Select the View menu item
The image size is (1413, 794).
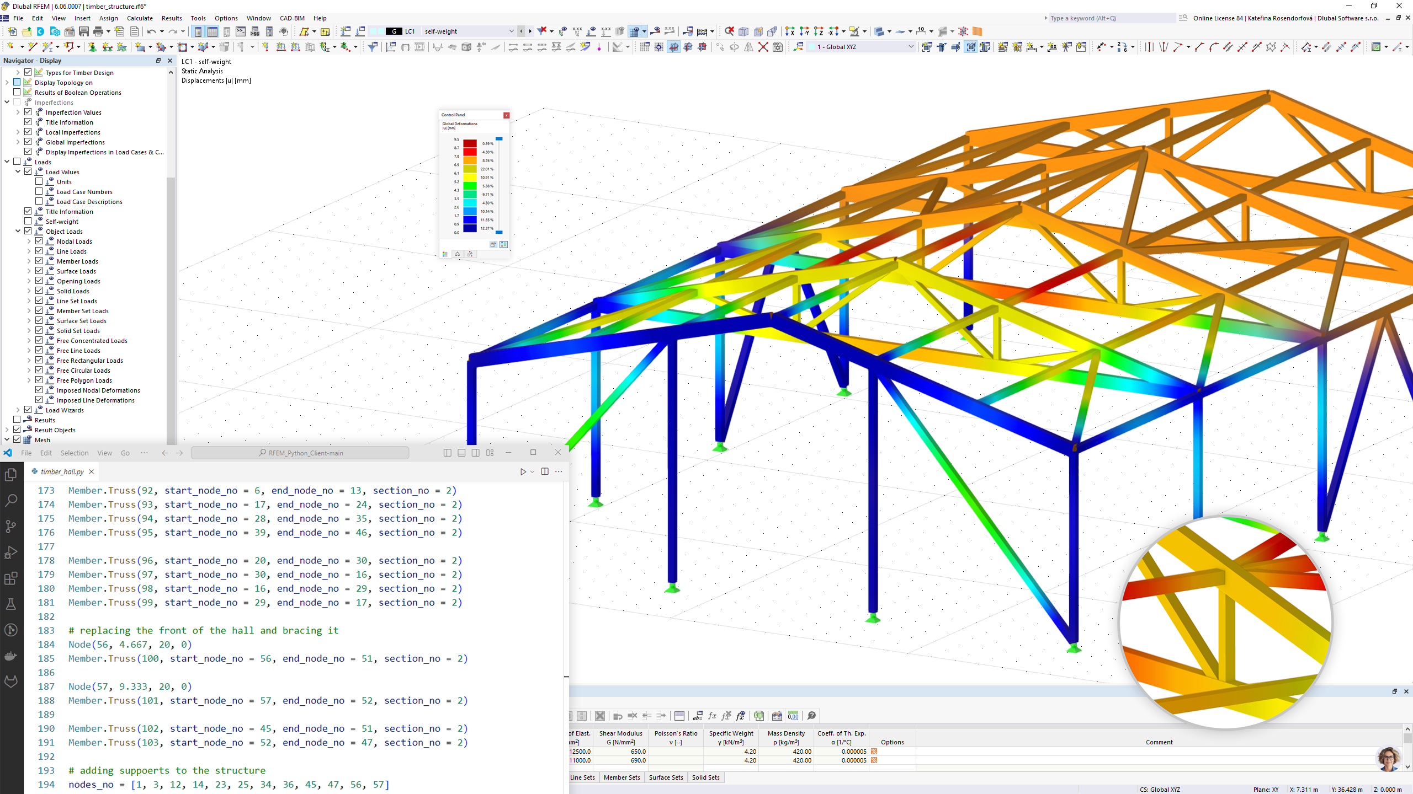pyautogui.click(x=58, y=18)
